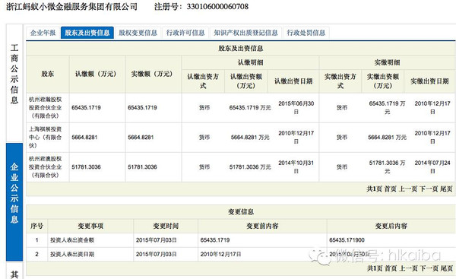Screen dimensions: 456x279
Task: Click the 变更后内容 column header
Action: pos(391,226)
